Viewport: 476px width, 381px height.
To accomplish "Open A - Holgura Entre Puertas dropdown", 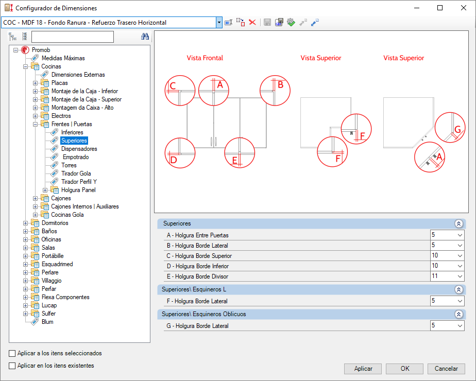I will [x=460, y=235].
